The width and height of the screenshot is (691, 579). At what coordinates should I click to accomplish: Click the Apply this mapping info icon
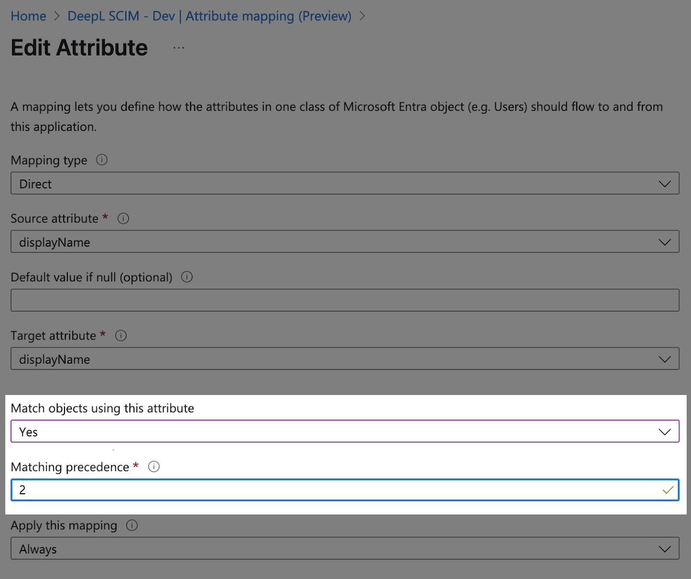tap(131, 526)
